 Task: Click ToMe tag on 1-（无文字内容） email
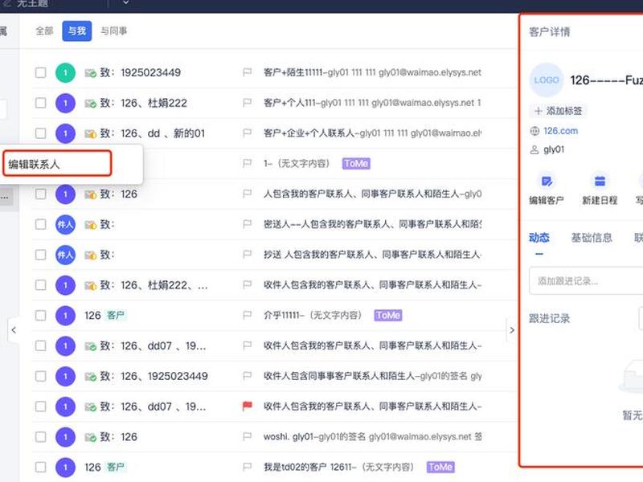click(356, 164)
